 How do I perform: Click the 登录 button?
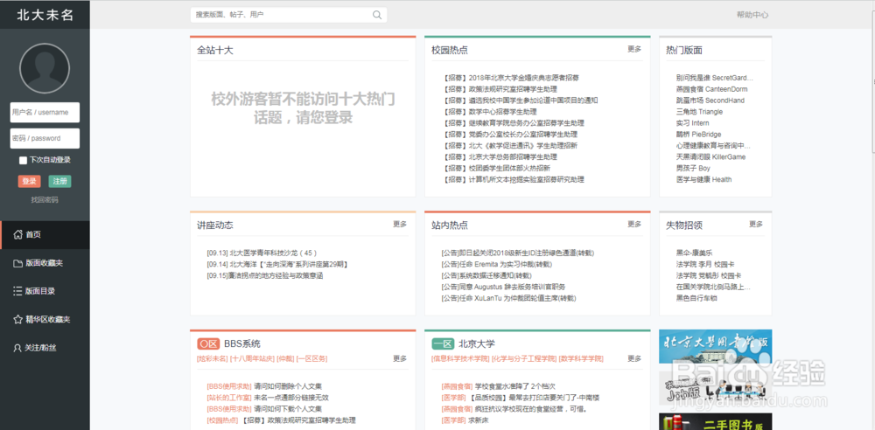coord(29,181)
